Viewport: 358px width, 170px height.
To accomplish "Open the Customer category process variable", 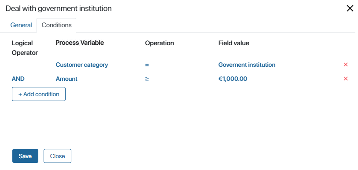I will (82, 65).
